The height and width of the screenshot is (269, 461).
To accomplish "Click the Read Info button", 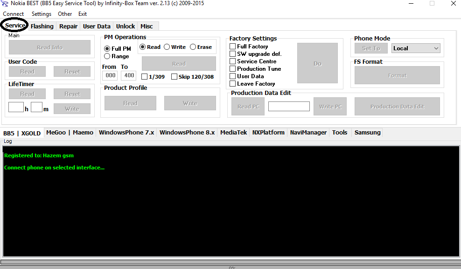I will [49, 47].
